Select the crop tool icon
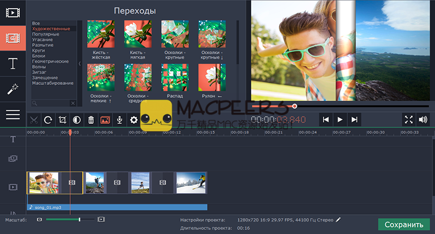The height and width of the screenshot is (234, 435). 62,120
